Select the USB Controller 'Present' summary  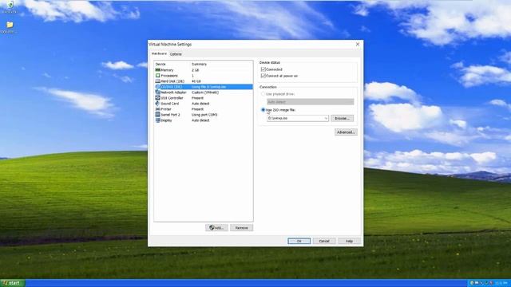[197, 98]
